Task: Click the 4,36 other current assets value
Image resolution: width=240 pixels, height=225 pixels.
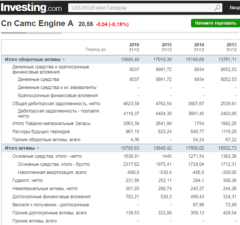Action: coord(135,139)
